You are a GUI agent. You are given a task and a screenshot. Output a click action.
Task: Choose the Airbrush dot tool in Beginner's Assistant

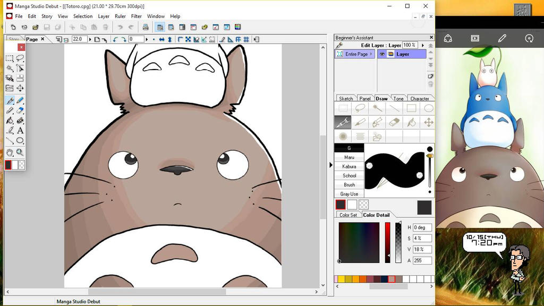coord(343,137)
